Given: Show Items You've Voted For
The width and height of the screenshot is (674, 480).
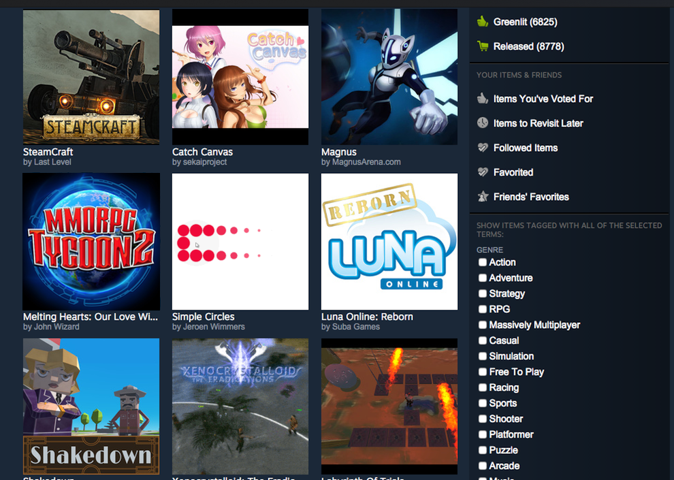Looking at the screenshot, I should tap(543, 99).
